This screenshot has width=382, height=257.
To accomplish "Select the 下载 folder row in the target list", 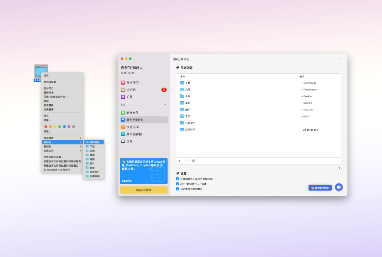I will (259, 83).
